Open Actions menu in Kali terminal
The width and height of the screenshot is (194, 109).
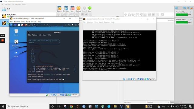(x=35, y=35)
